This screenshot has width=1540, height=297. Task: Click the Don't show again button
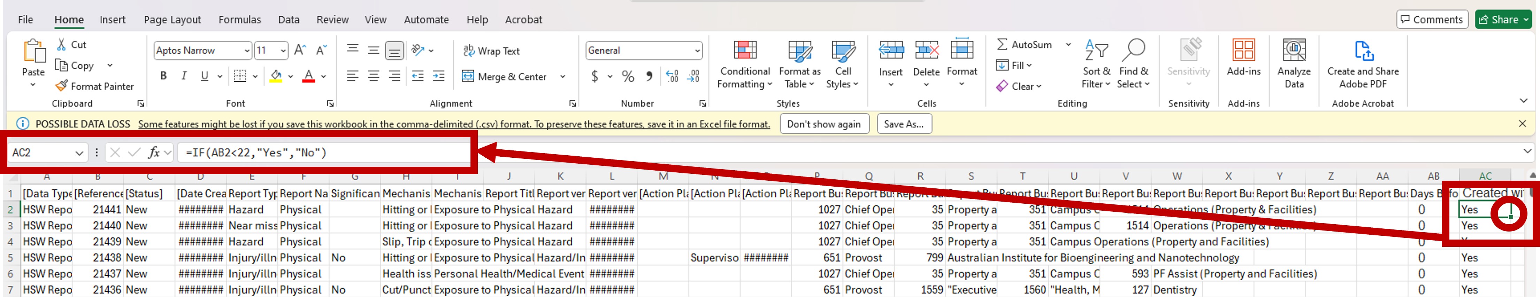(x=824, y=124)
